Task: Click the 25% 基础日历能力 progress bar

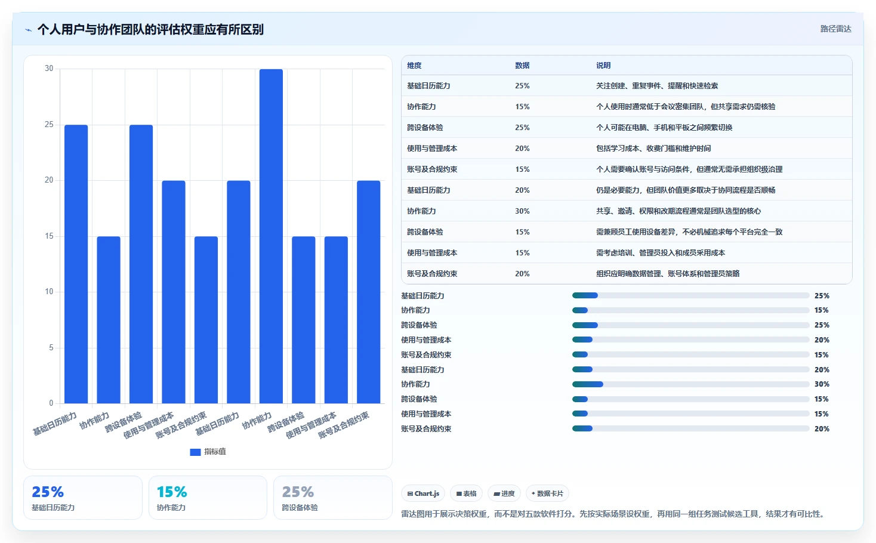Action: [x=690, y=295]
